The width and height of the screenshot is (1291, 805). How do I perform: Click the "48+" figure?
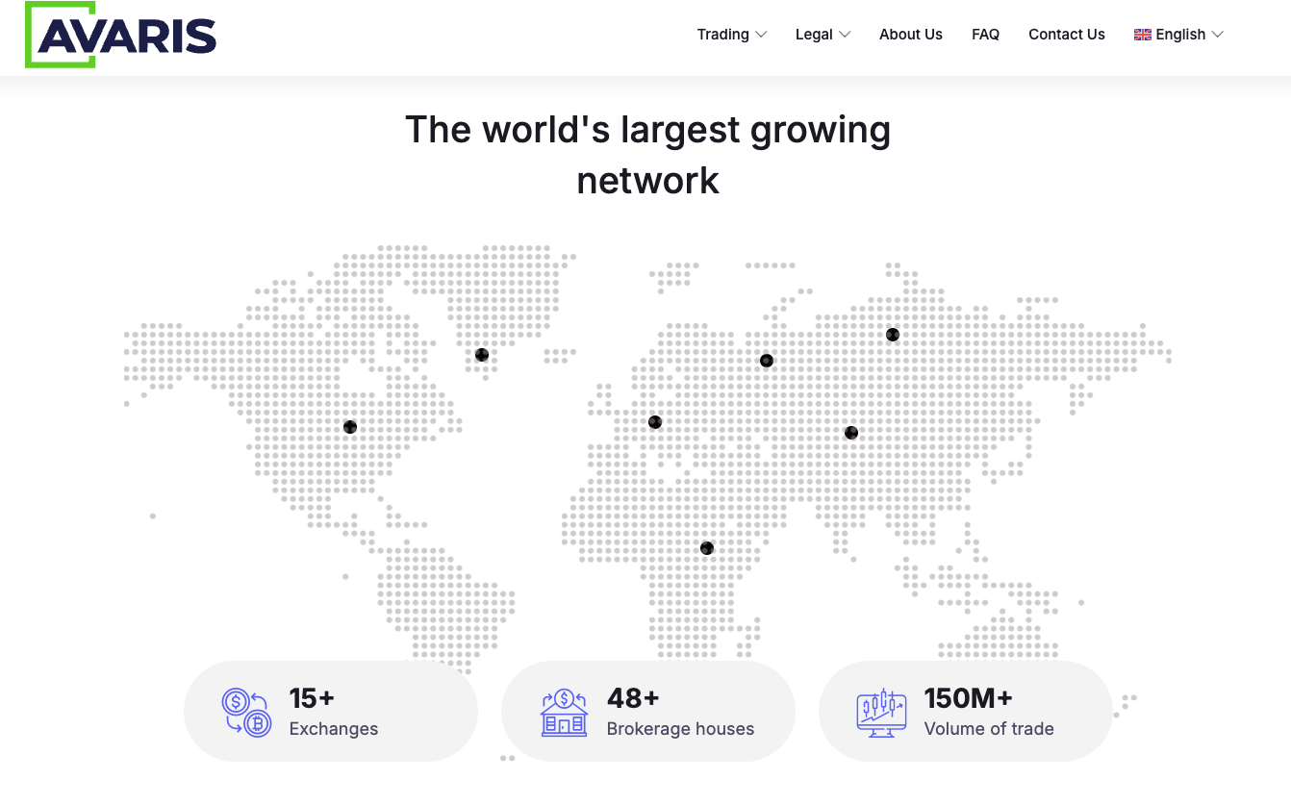(x=634, y=697)
